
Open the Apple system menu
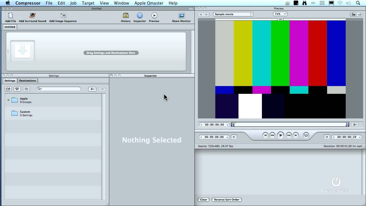click(8, 3)
